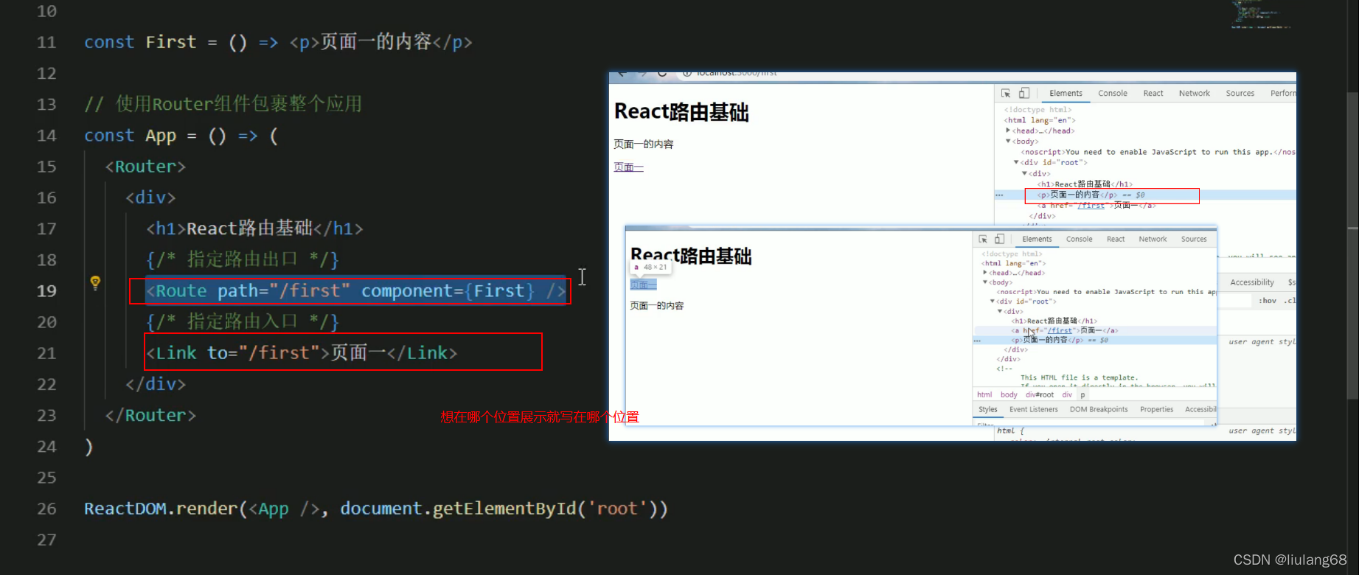
Task: Click the lightbulb quick-fix icon on line 19
Action: click(95, 282)
